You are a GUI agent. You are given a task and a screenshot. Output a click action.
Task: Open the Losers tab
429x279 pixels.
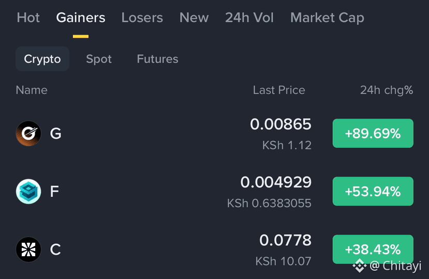coord(142,18)
